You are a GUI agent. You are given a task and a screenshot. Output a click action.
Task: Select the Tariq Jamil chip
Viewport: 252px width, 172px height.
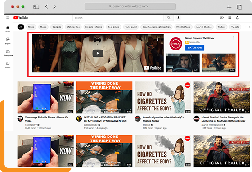point(131,27)
